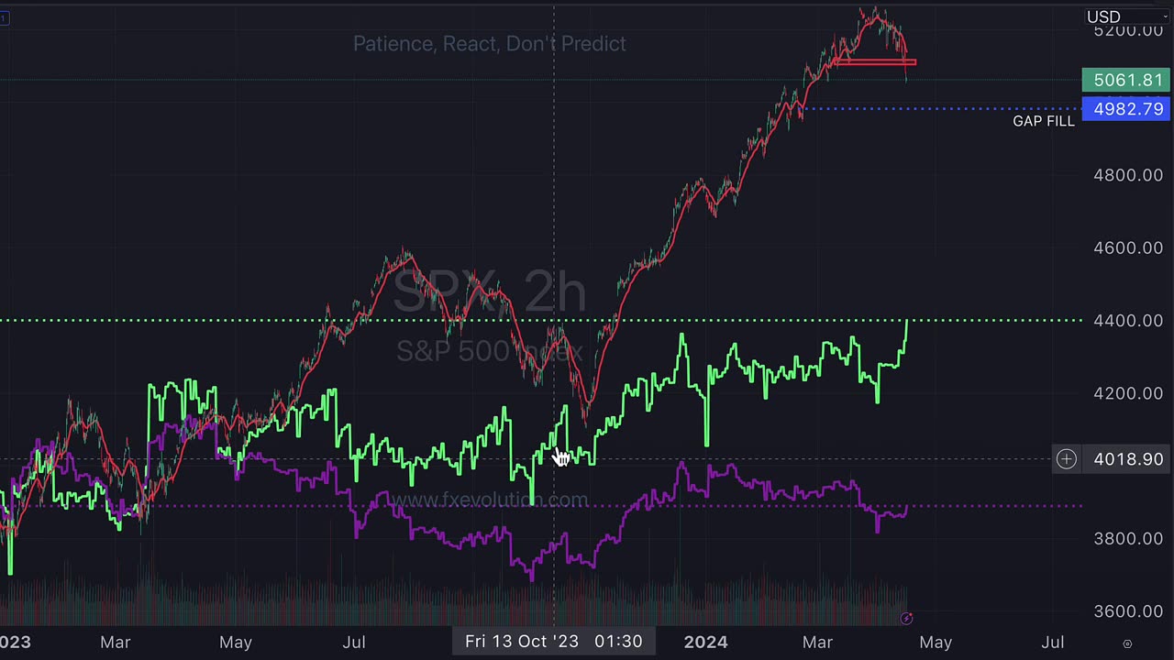Click the Fri 13 Oct '23 date label
The width and height of the screenshot is (1174, 660).
tap(554, 642)
